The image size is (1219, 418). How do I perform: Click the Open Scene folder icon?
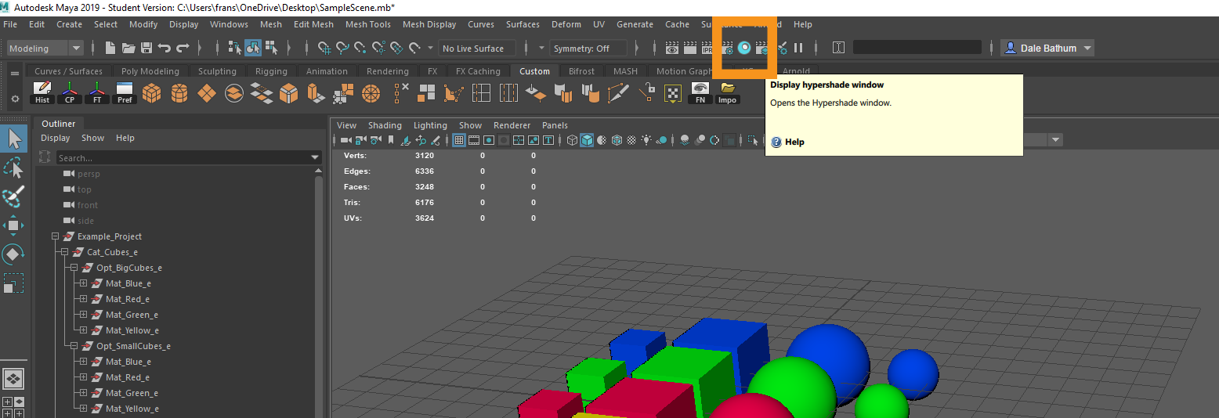[128, 48]
